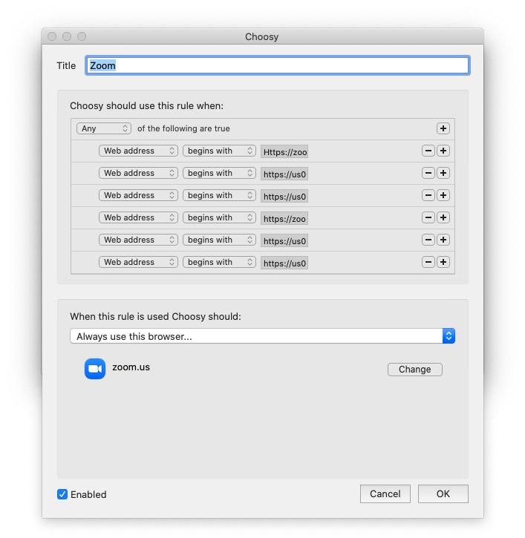Open the Any of the following dropdown
This screenshot has width=525, height=538.
tap(104, 128)
